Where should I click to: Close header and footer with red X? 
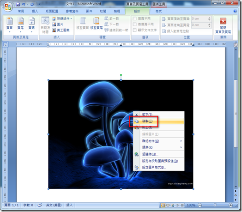223,25
